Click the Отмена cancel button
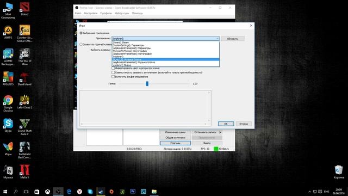348x196 pixels. point(244,124)
